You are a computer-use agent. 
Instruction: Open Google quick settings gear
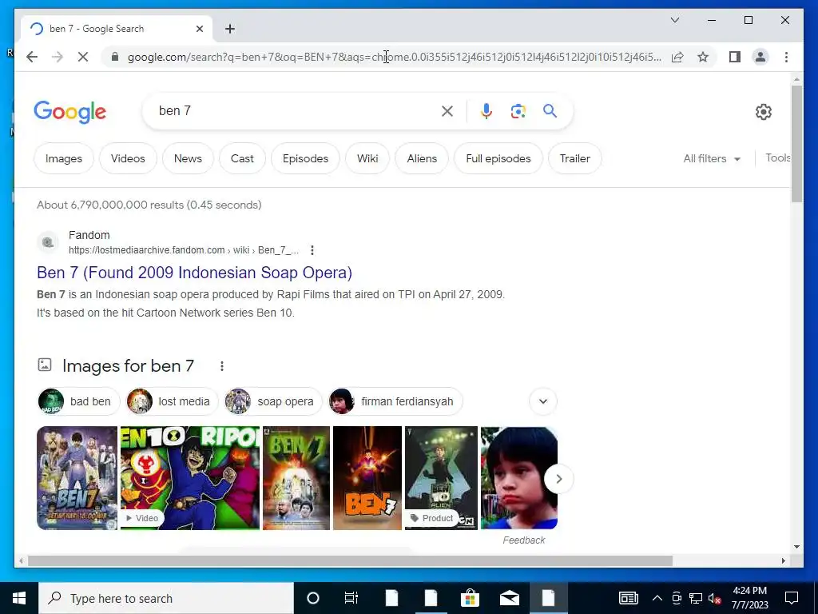[x=763, y=112]
